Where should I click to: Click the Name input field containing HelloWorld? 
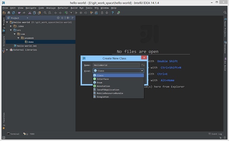pos(116,65)
